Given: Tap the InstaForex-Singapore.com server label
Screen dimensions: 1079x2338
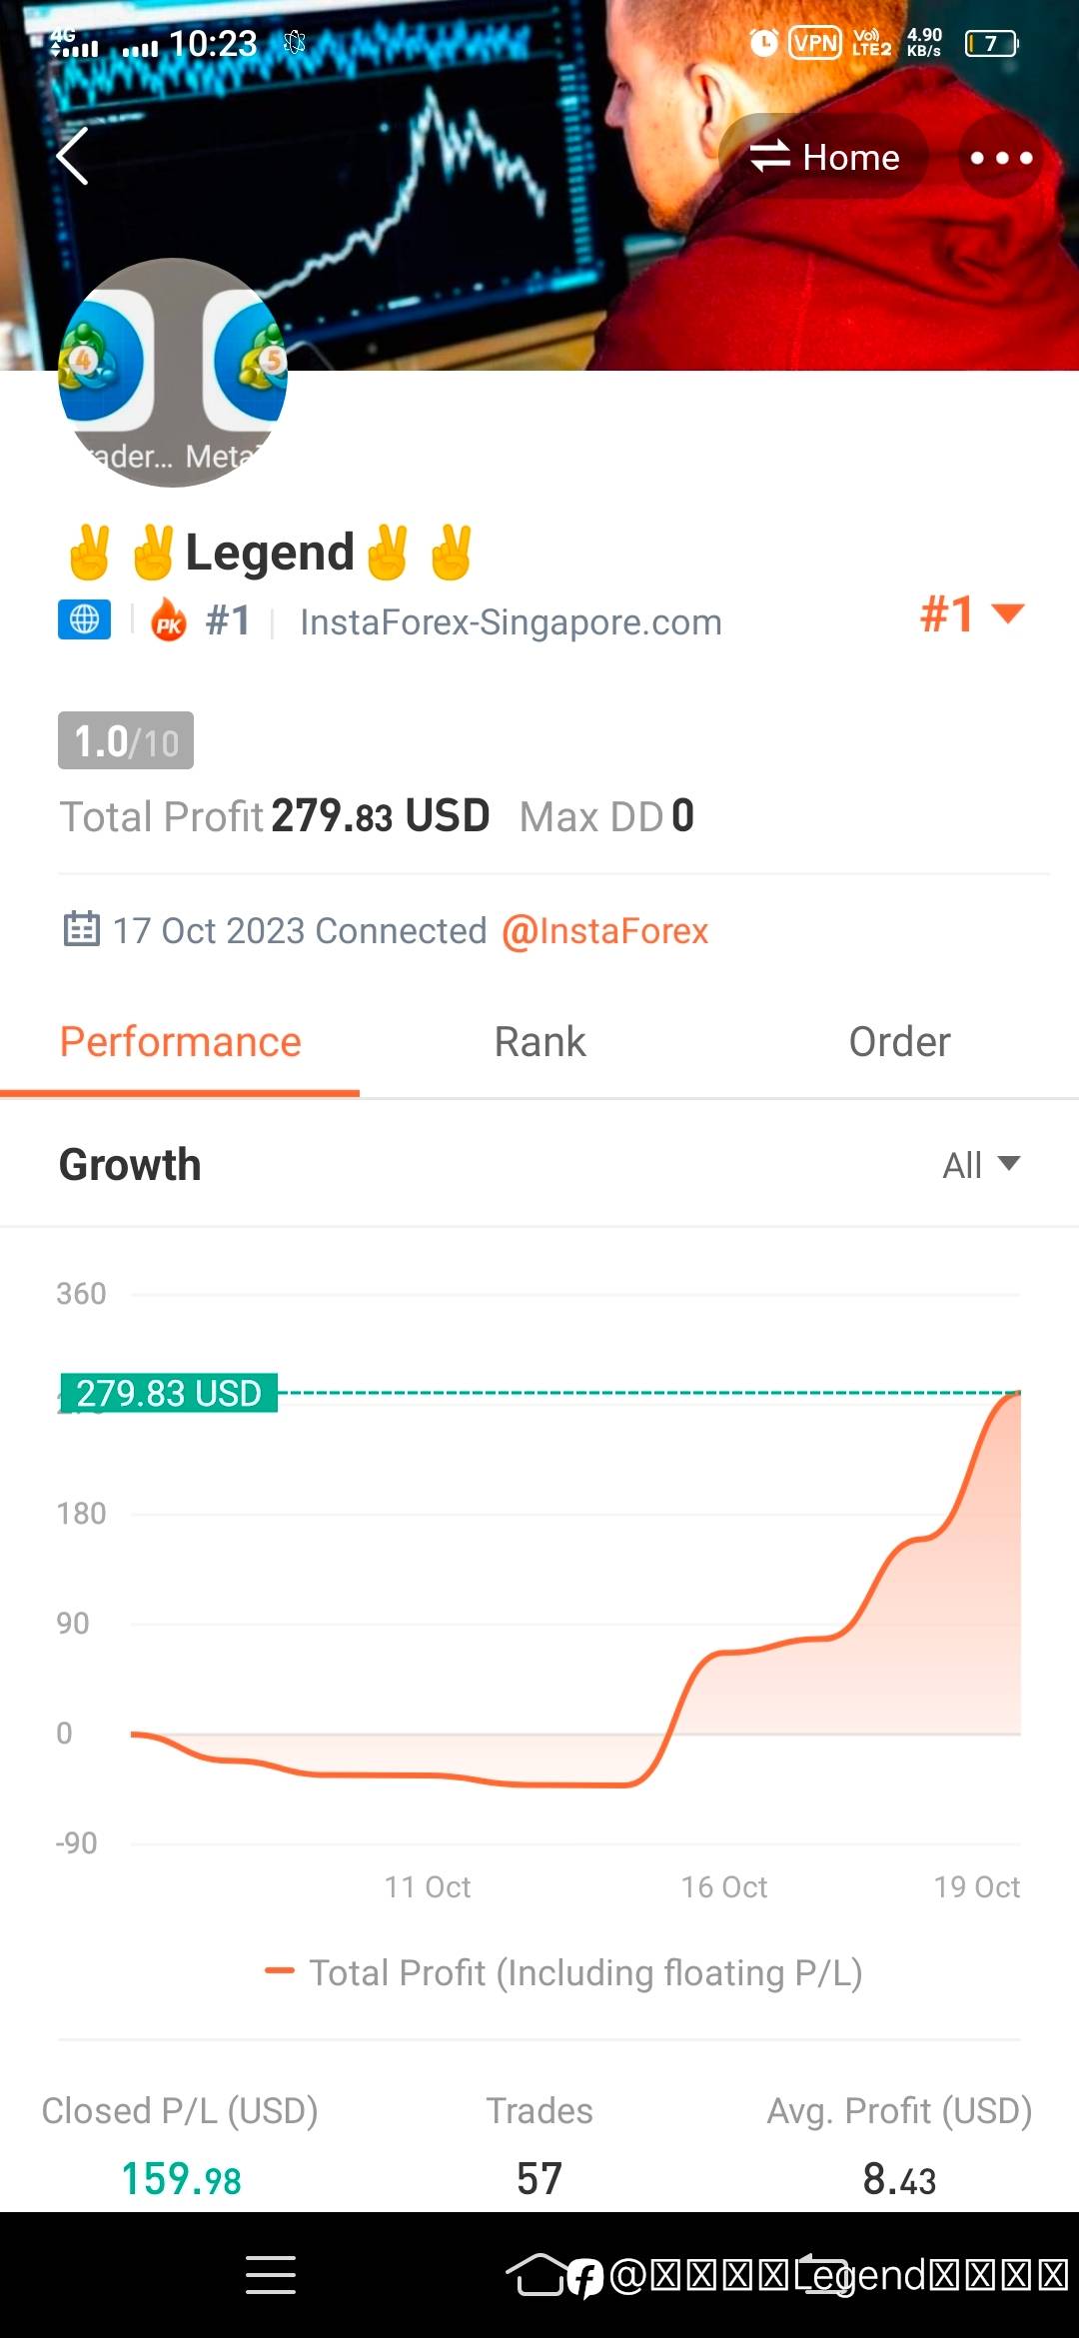Looking at the screenshot, I should (x=511, y=621).
